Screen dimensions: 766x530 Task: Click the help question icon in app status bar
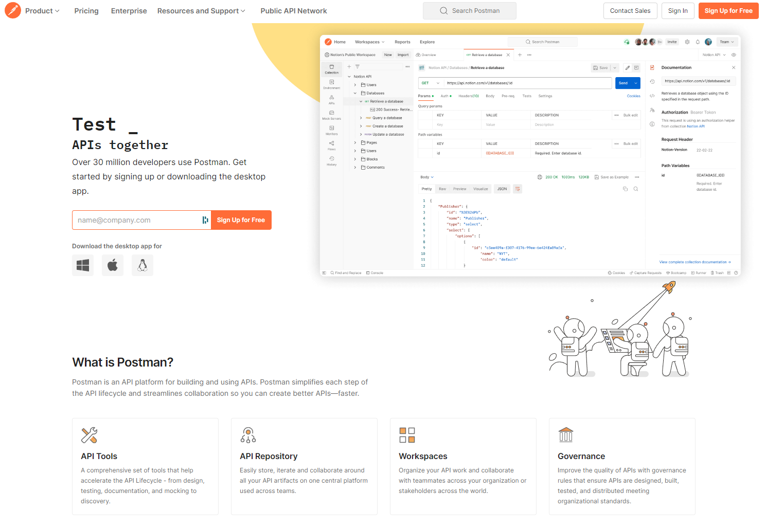click(736, 273)
